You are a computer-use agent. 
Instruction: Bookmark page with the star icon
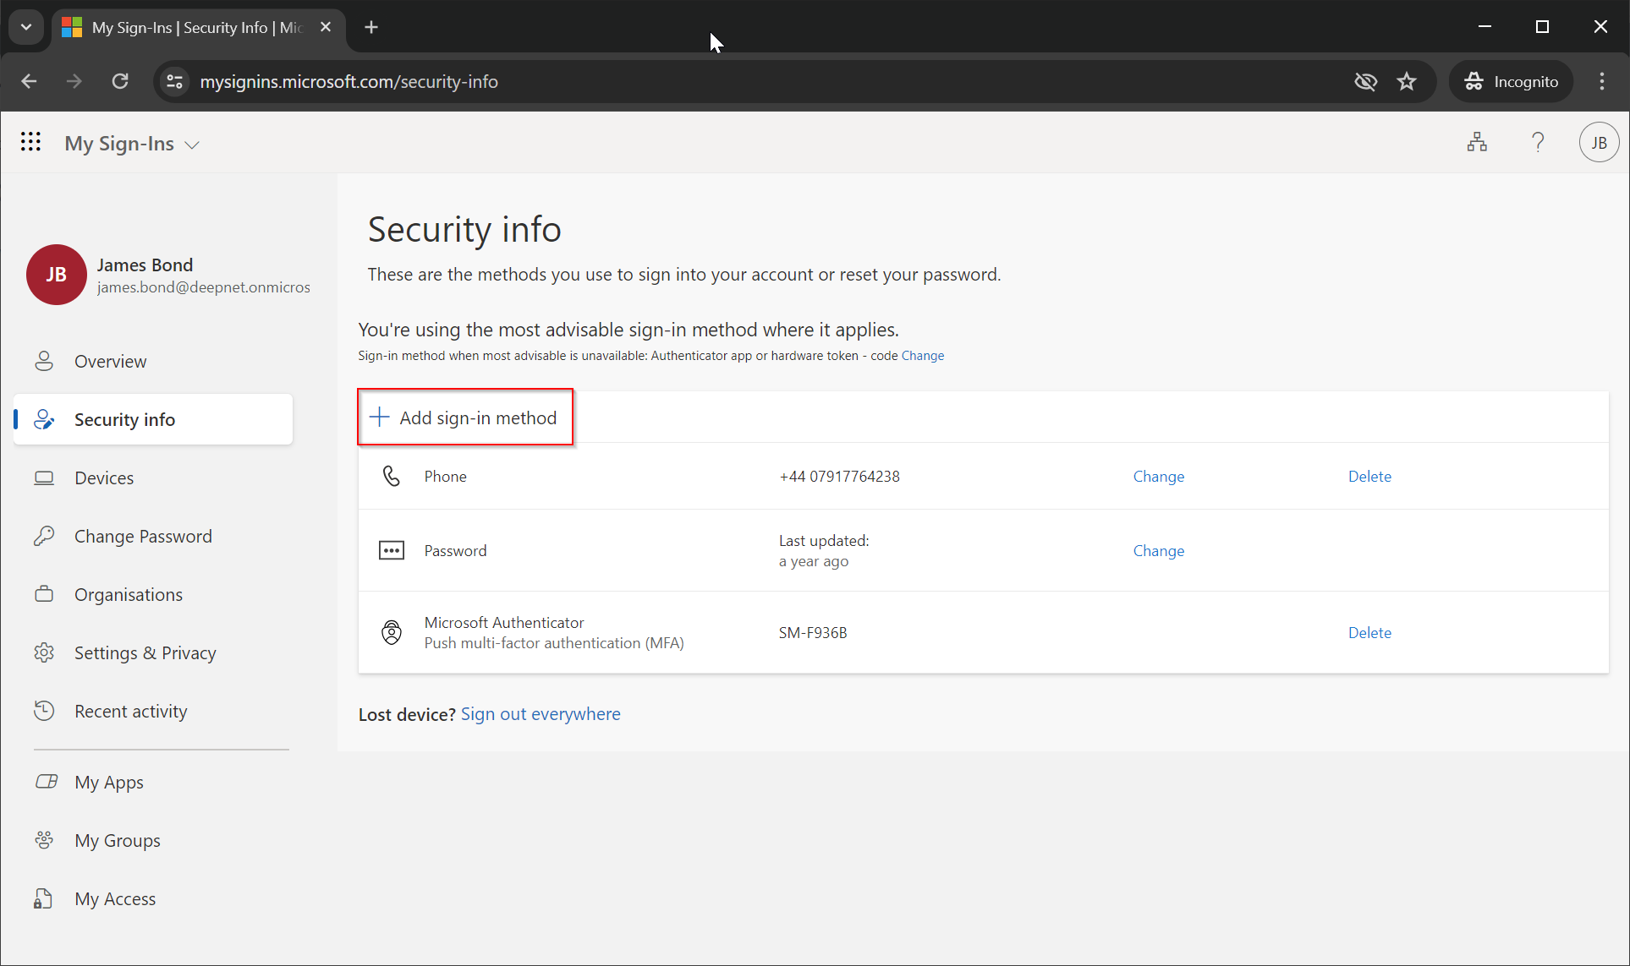click(x=1407, y=81)
